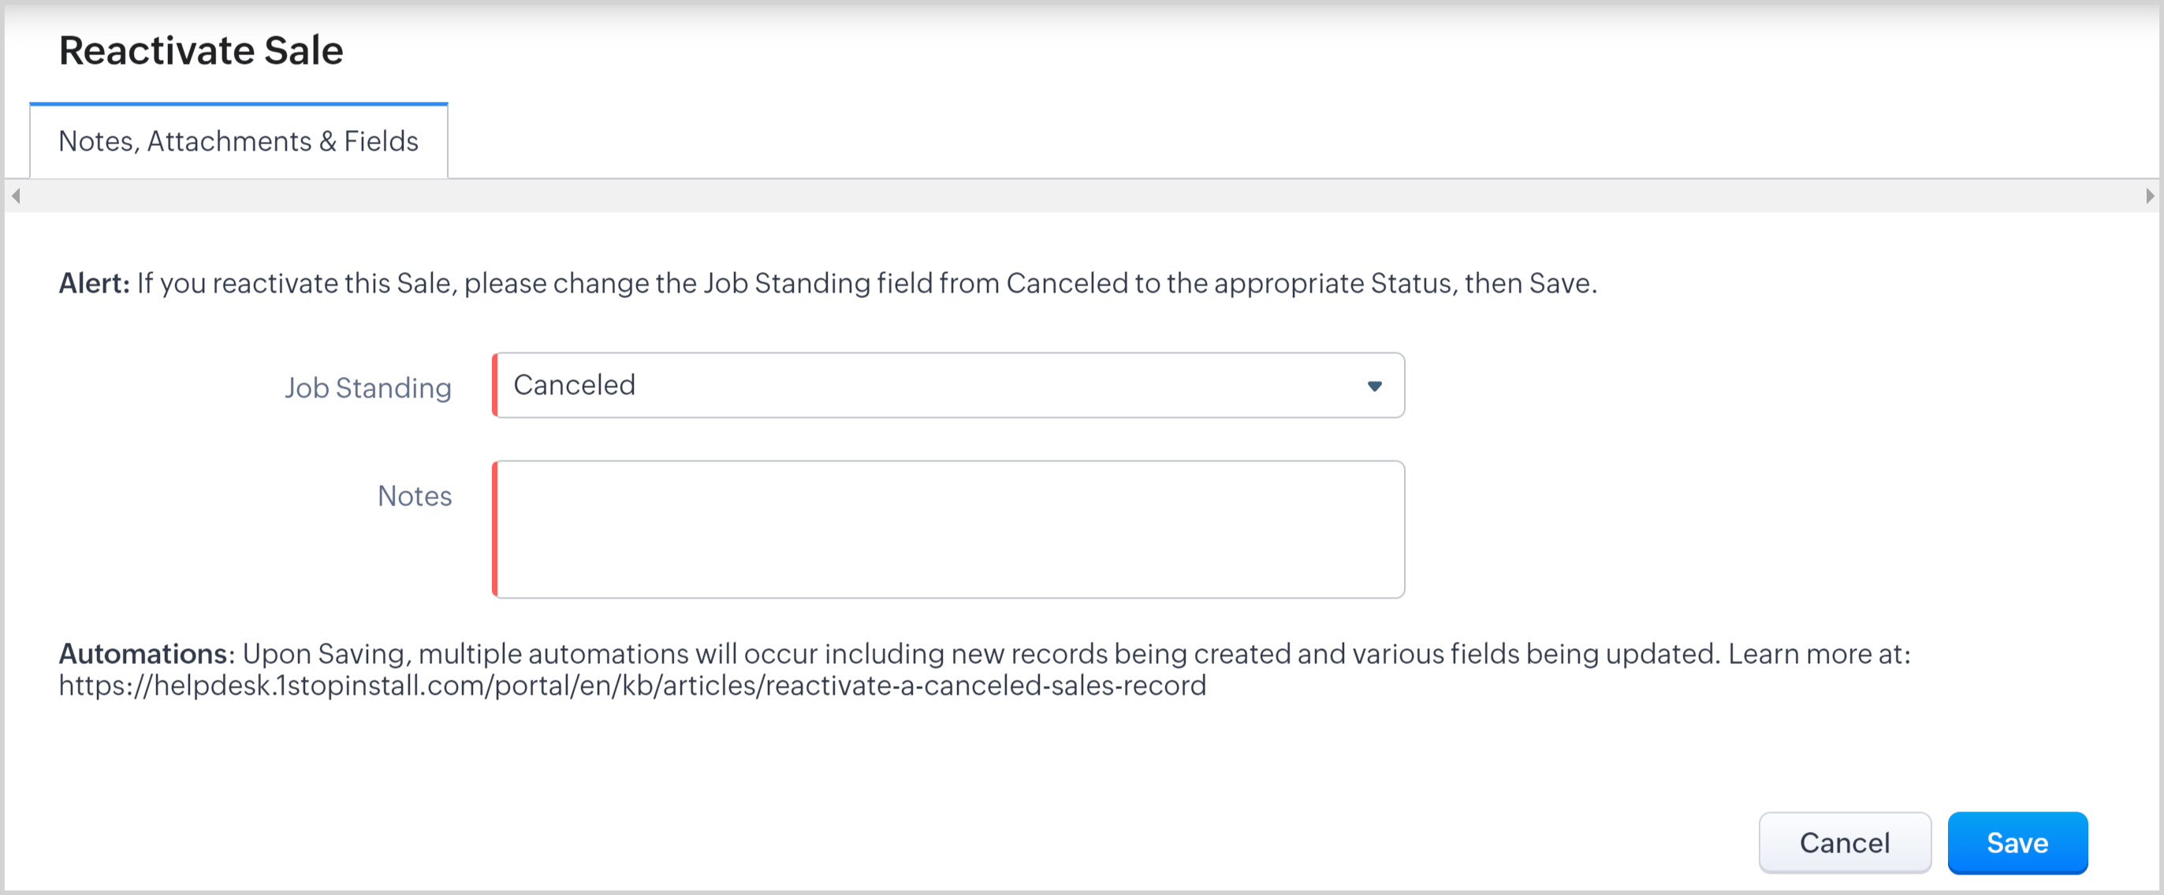
Task: Click the Reactivate Sale dialog heading
Action: pyautogui.click(x=201, y=50)
